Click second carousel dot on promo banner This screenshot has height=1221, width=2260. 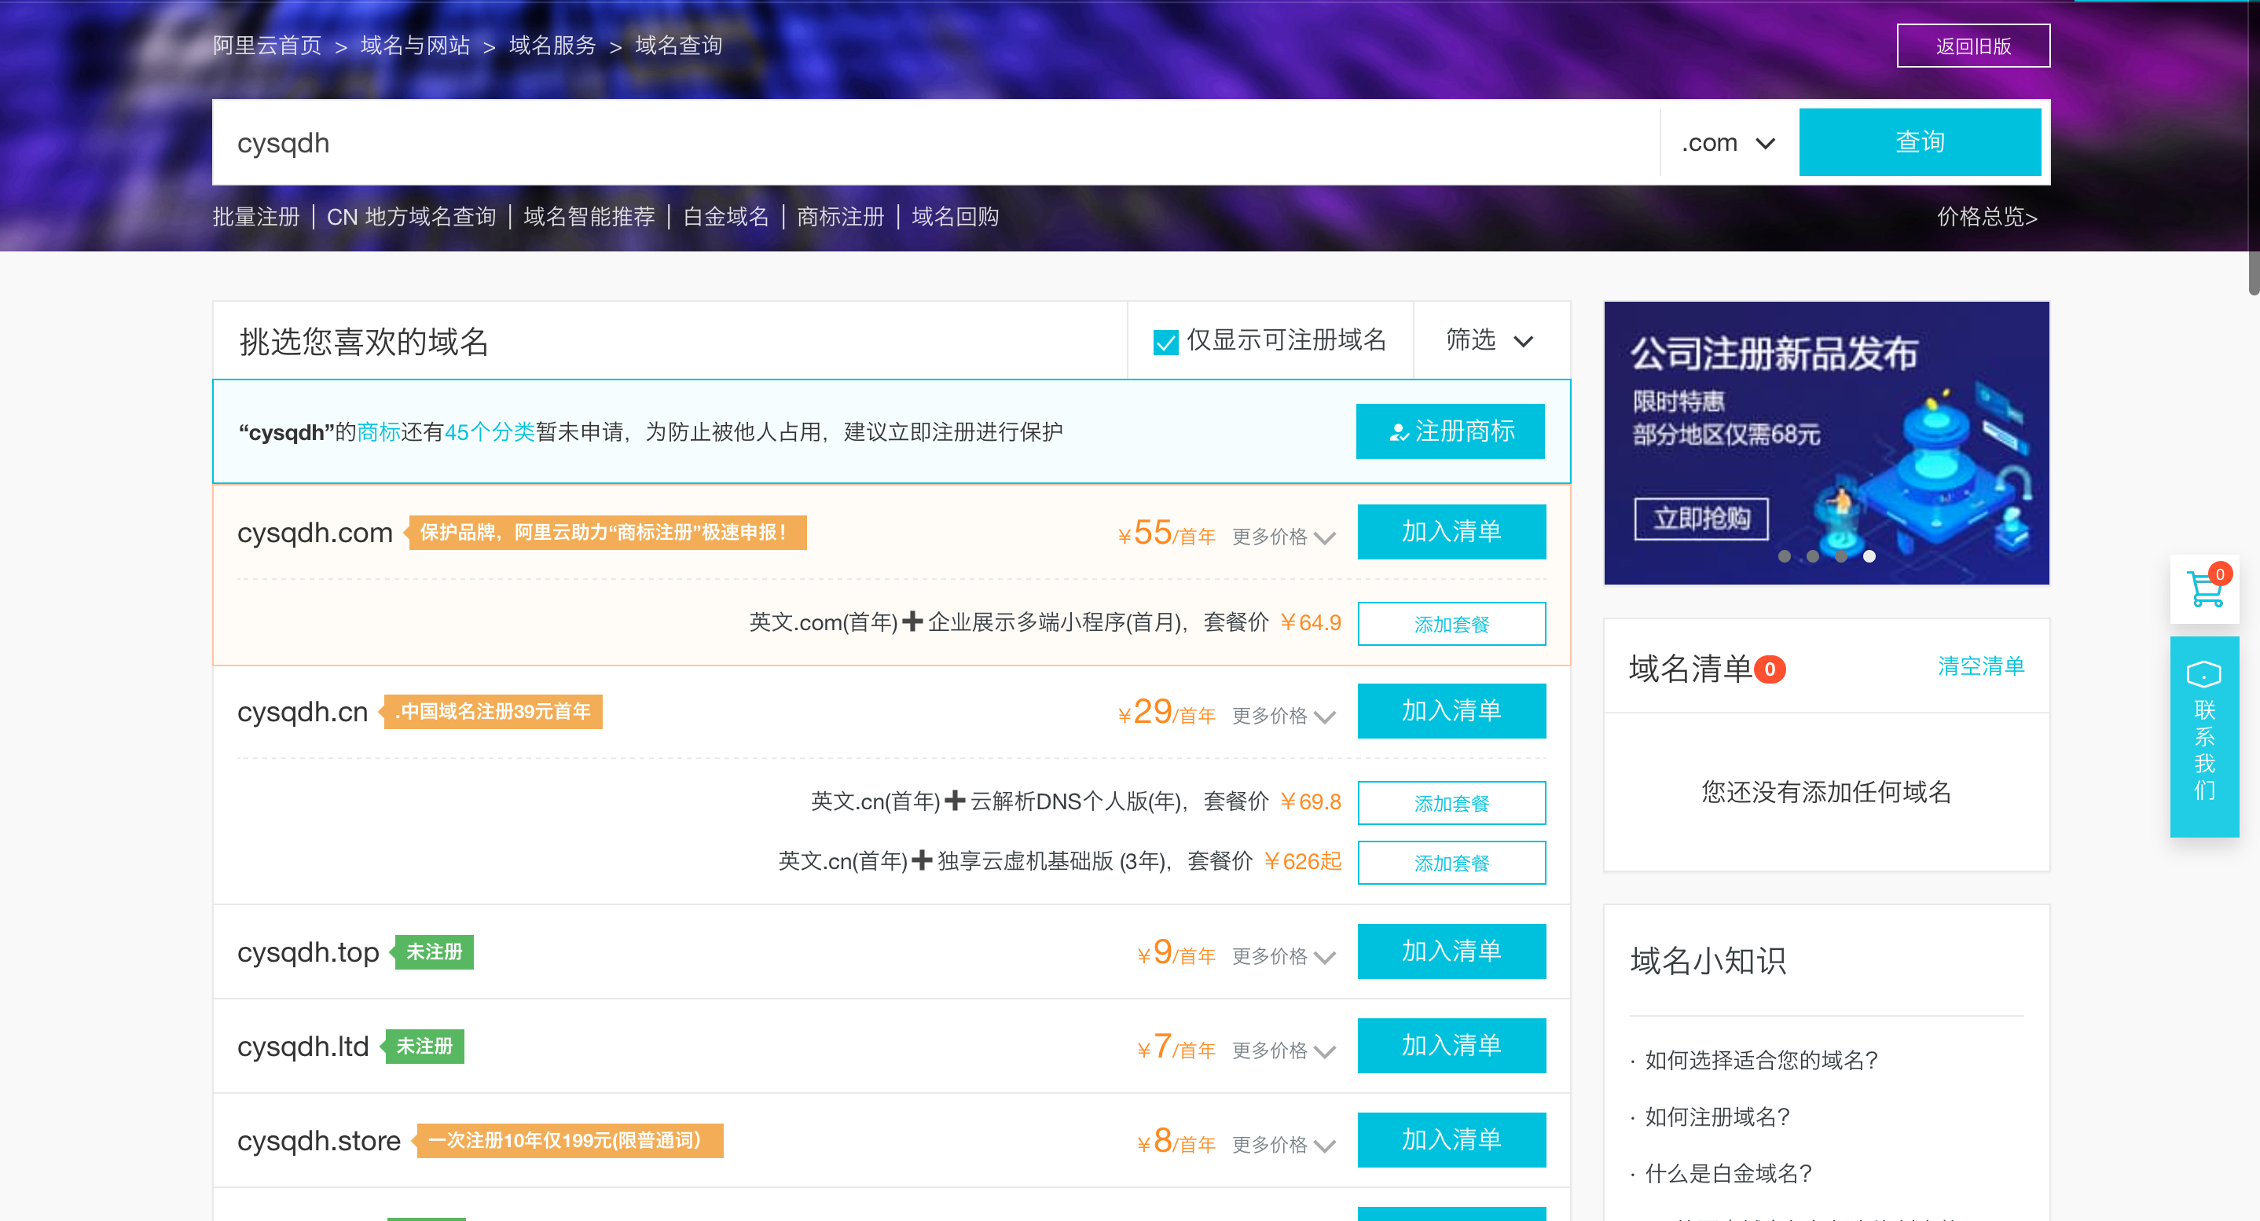1811,556
